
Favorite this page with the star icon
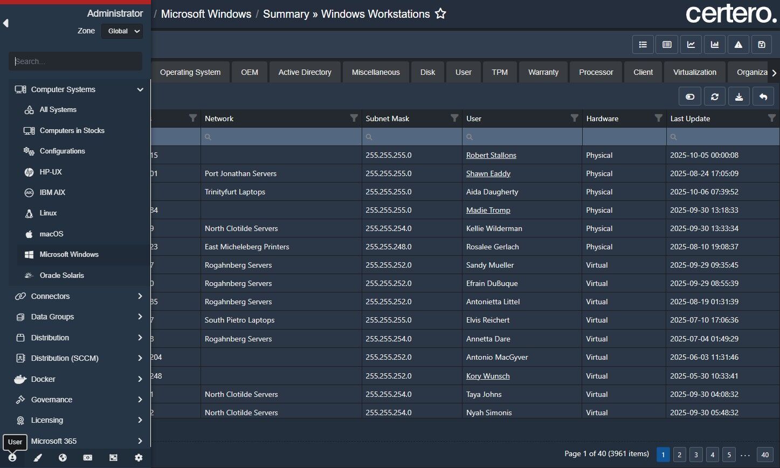(x=440, y=14)
